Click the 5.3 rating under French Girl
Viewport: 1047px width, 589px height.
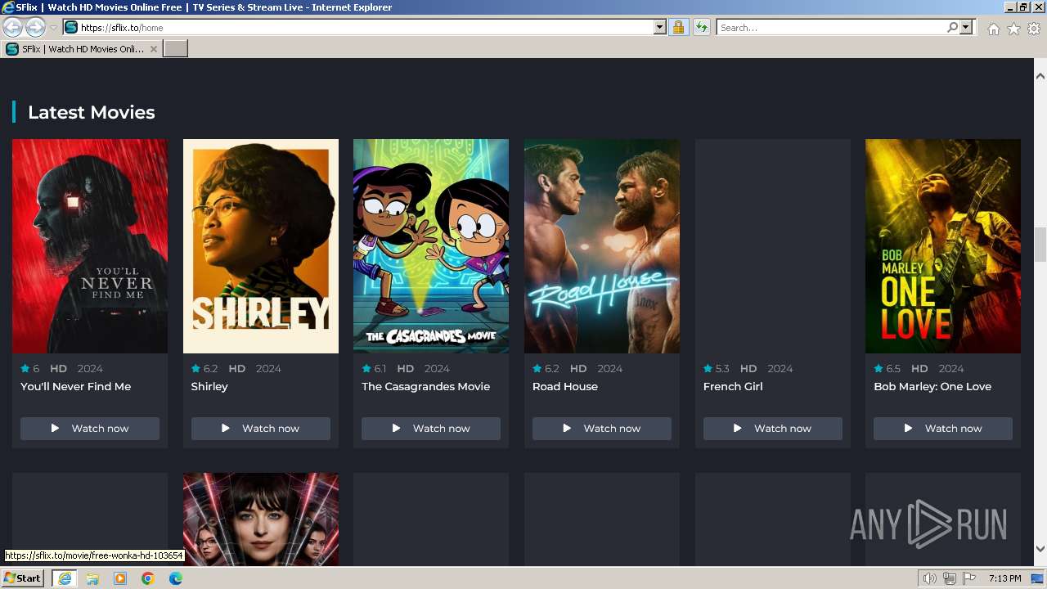point(717,368)
